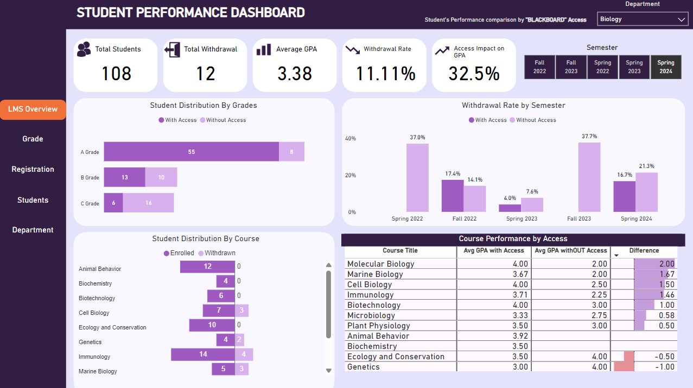Click the Course Performance by Access title
This screenshot has height=388, width=693.
pyautogui.click(x=513, y=239)
